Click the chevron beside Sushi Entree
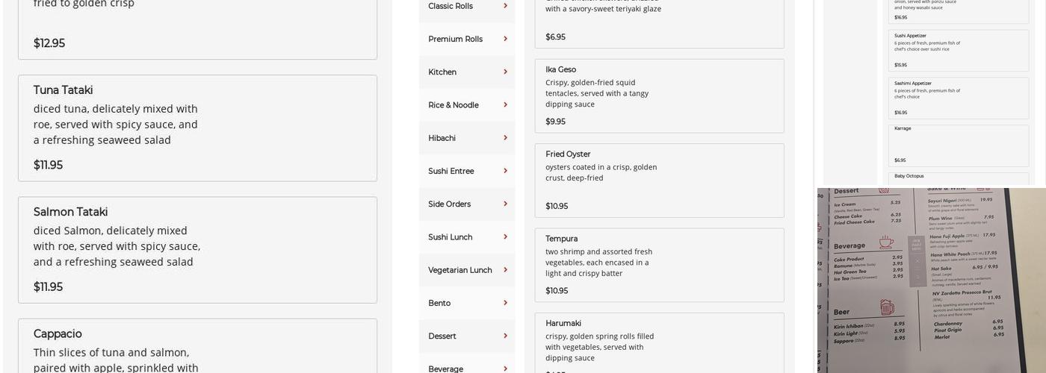The height and width of the screenshot is (373, 1046). pyautogui.click(x=505, y=171)
